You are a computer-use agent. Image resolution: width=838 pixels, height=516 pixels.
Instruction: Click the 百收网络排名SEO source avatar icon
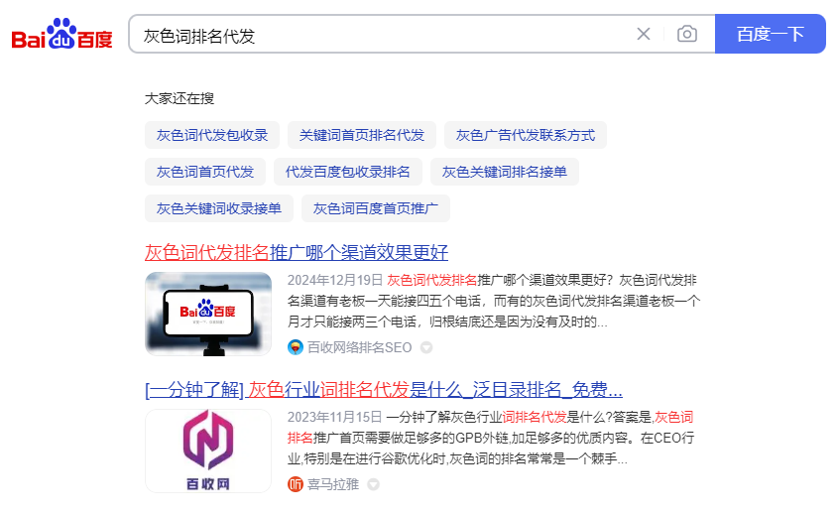[x=295, y=347]
